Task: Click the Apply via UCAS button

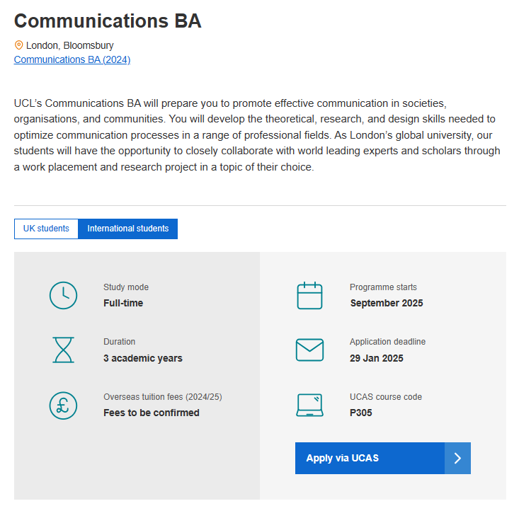Action: (x=382, y=458)
